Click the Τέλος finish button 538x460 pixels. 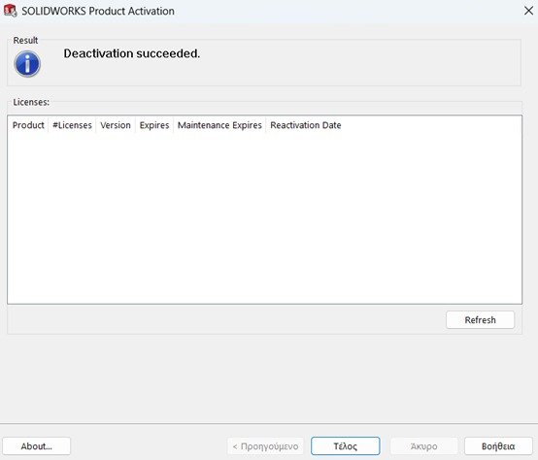(x=345, y=446)
